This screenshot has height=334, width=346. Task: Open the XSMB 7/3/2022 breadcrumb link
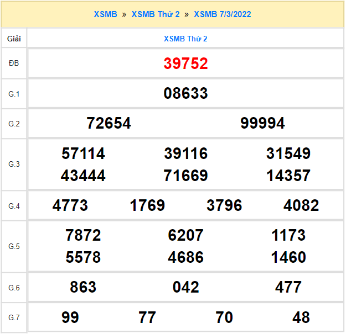click(222, 14)
